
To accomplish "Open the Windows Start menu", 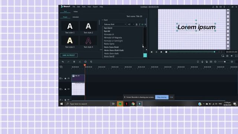I will tap(61, 104).
